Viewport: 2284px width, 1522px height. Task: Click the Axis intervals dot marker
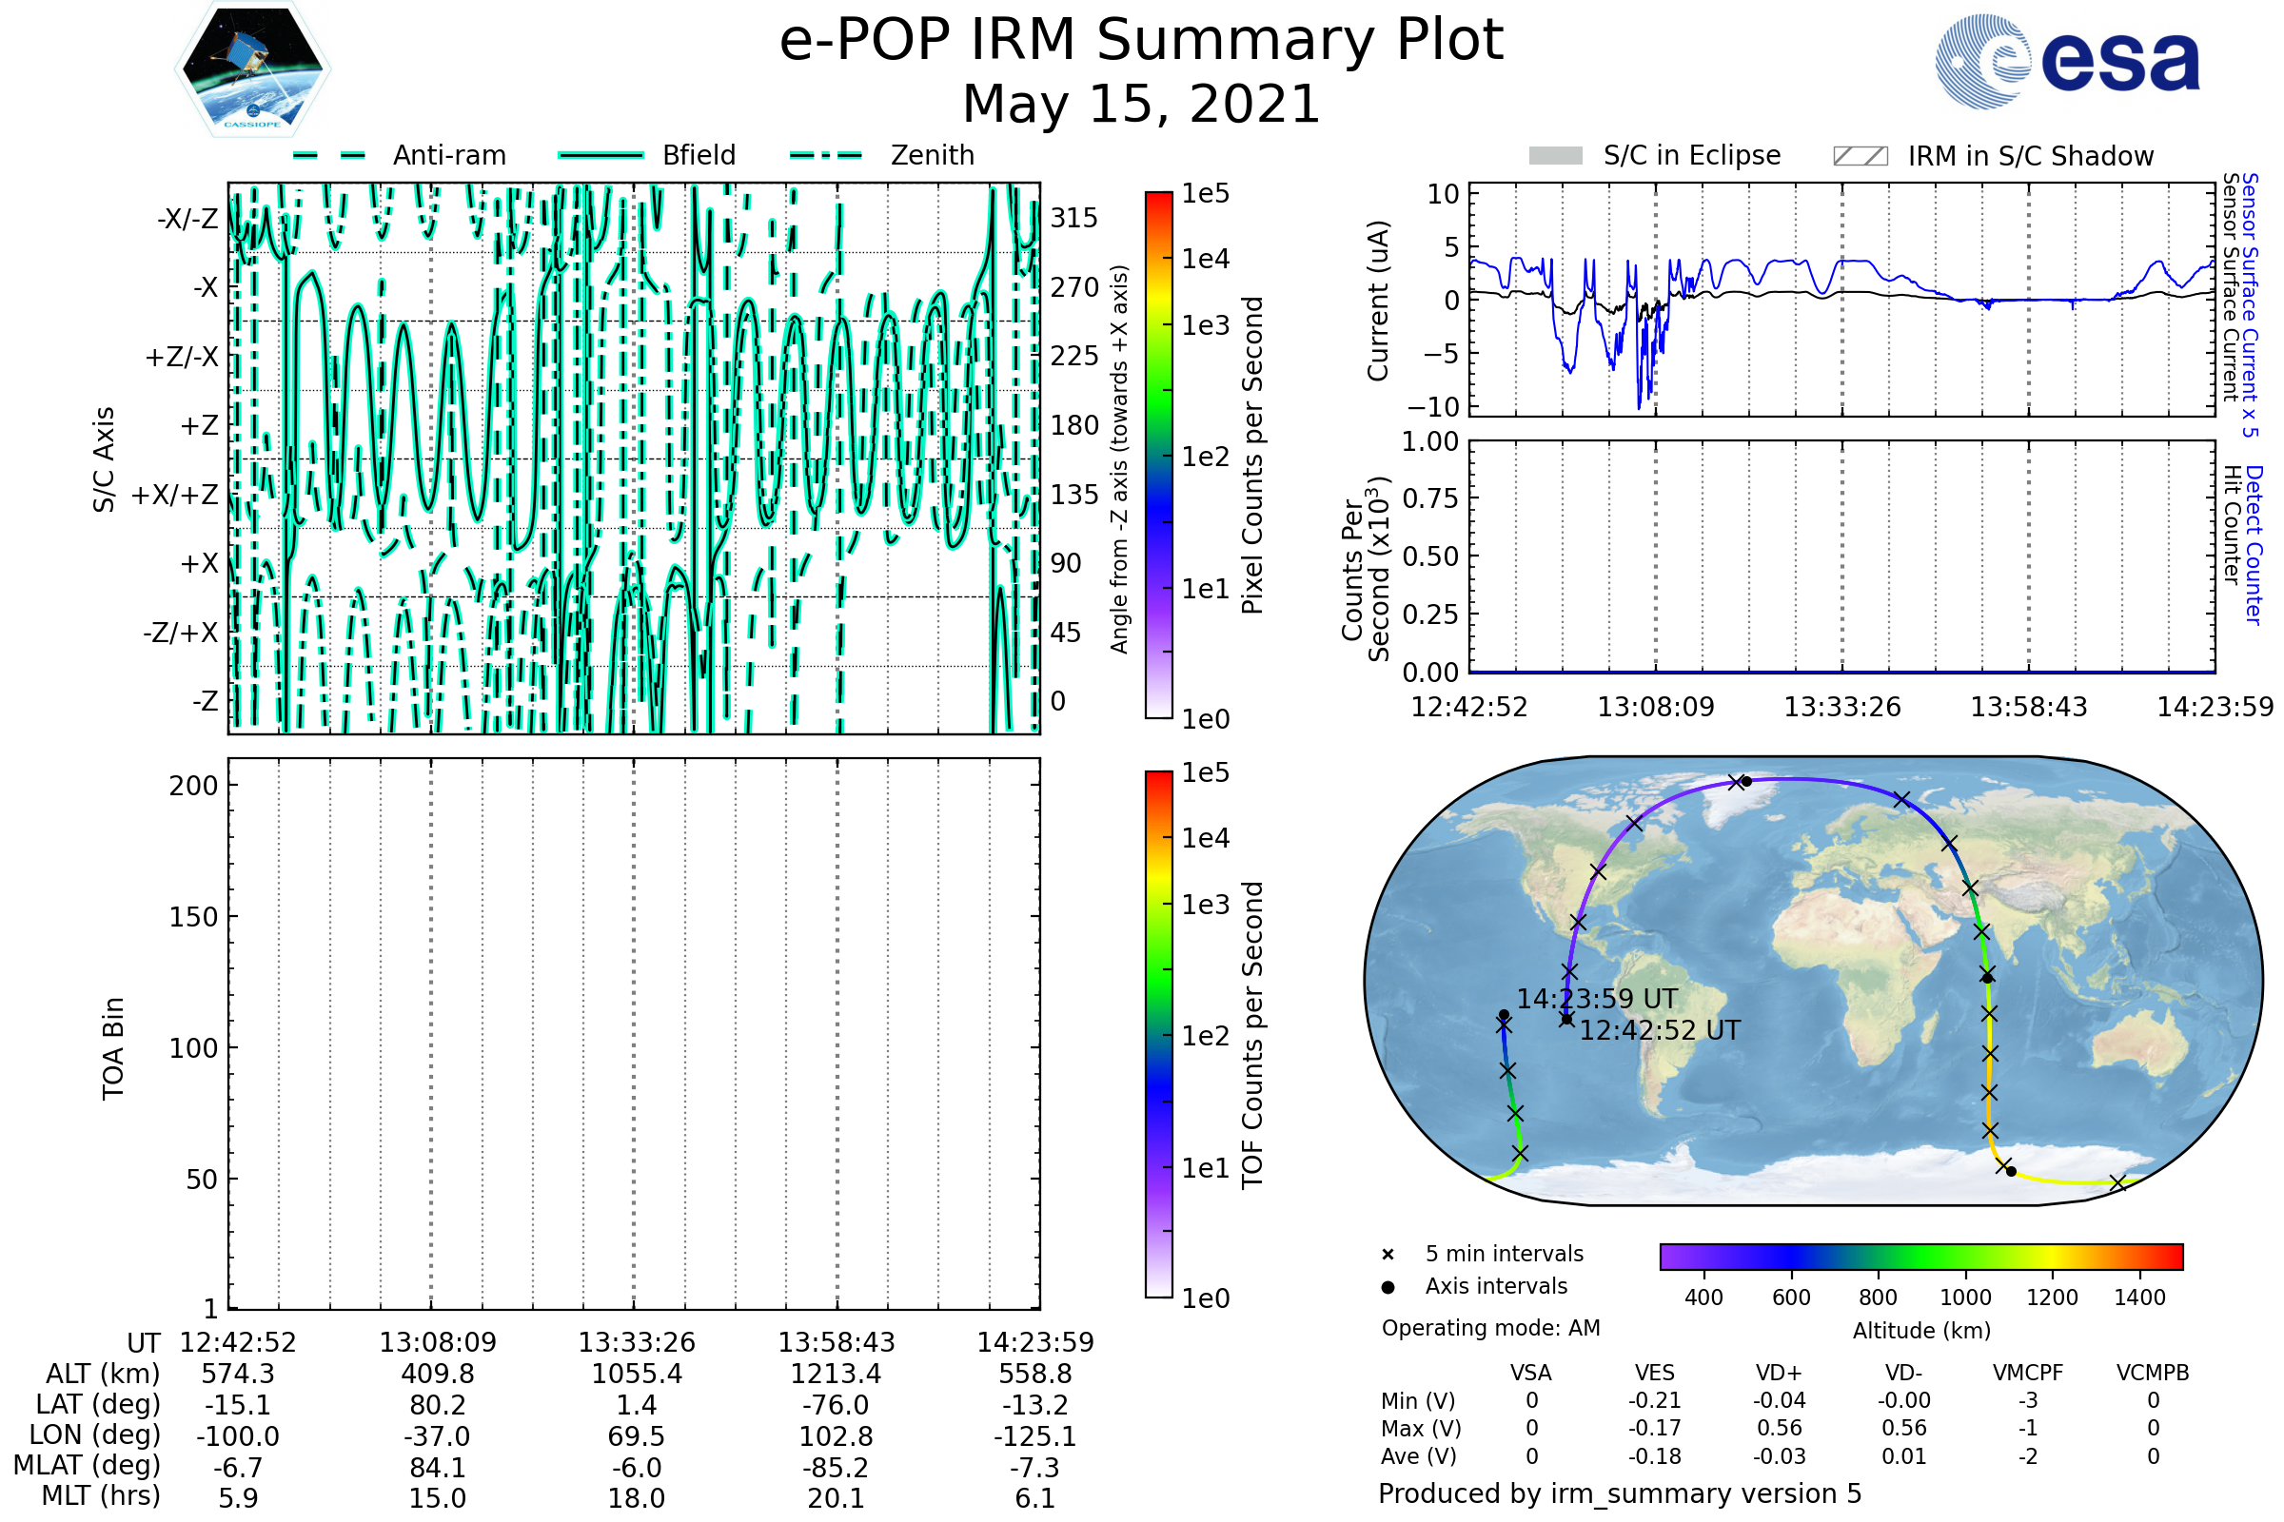tap(1388, 1287)
